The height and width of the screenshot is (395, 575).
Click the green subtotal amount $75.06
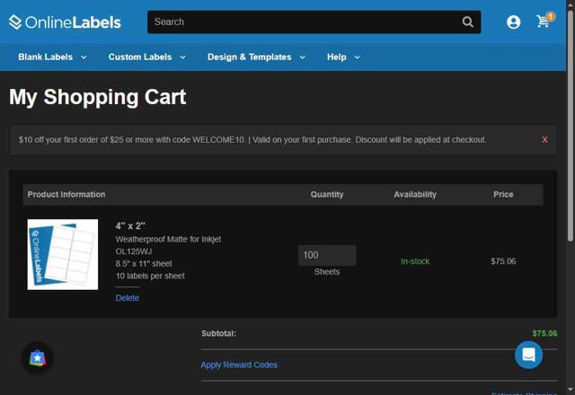click(544, 333)
